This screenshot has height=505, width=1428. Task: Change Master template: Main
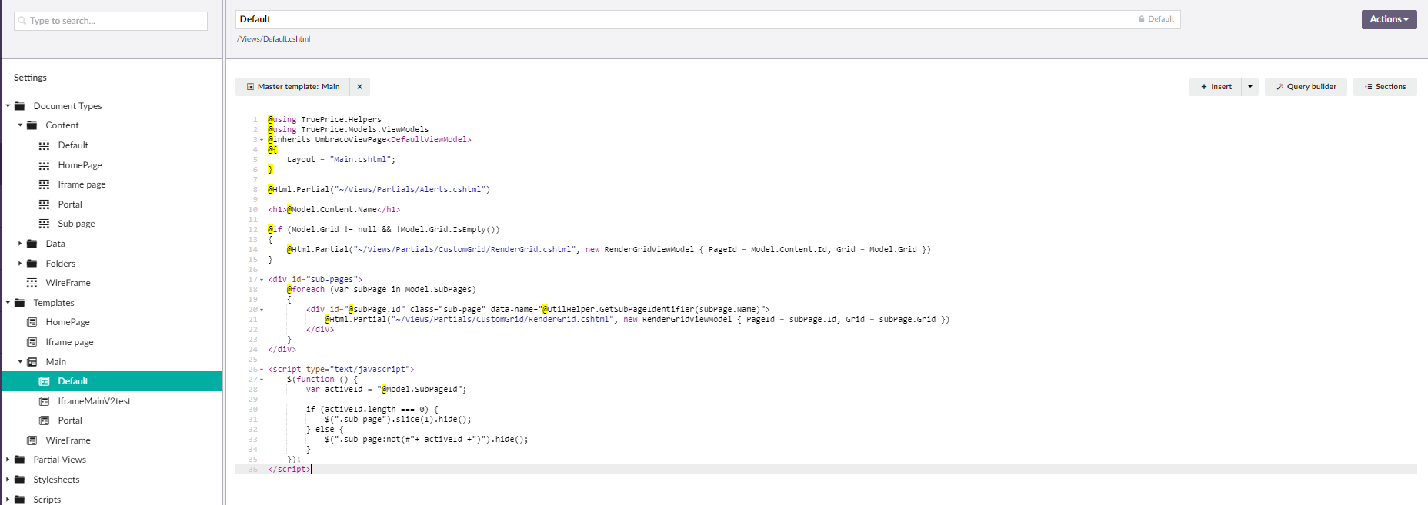point(292,87)
